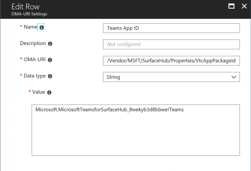Click the Name label
This screenshot has width=251, height=171.
30,27
